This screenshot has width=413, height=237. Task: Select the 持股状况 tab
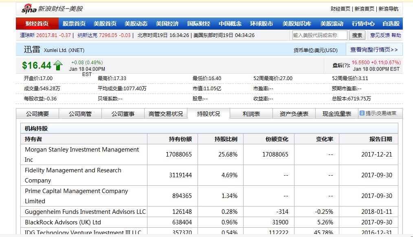tap(209, 114)
